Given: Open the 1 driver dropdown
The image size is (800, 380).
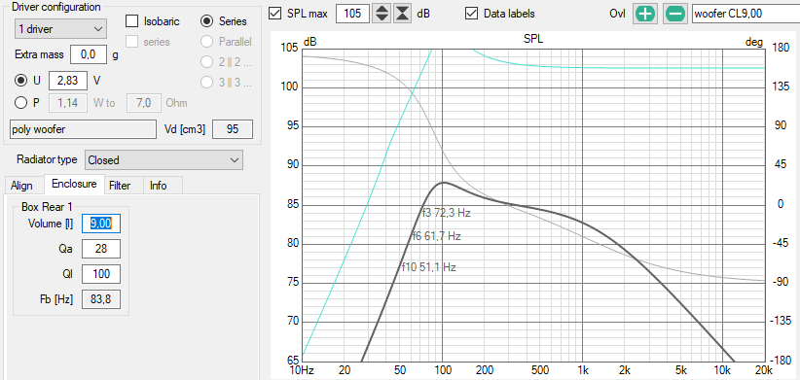Looking at the screenshot, I should point(60,29).
